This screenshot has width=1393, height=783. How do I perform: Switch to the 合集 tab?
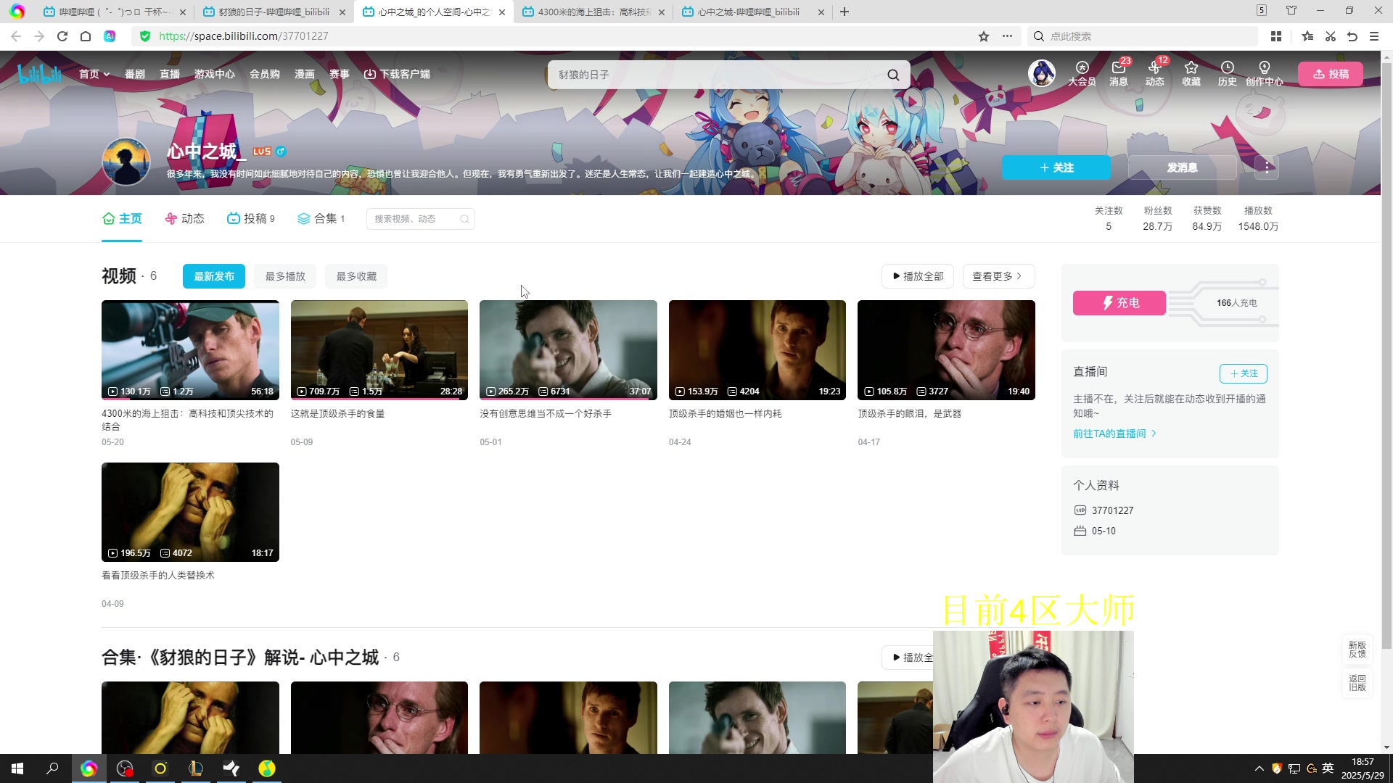pyautogui.click(x=321, y=218)
